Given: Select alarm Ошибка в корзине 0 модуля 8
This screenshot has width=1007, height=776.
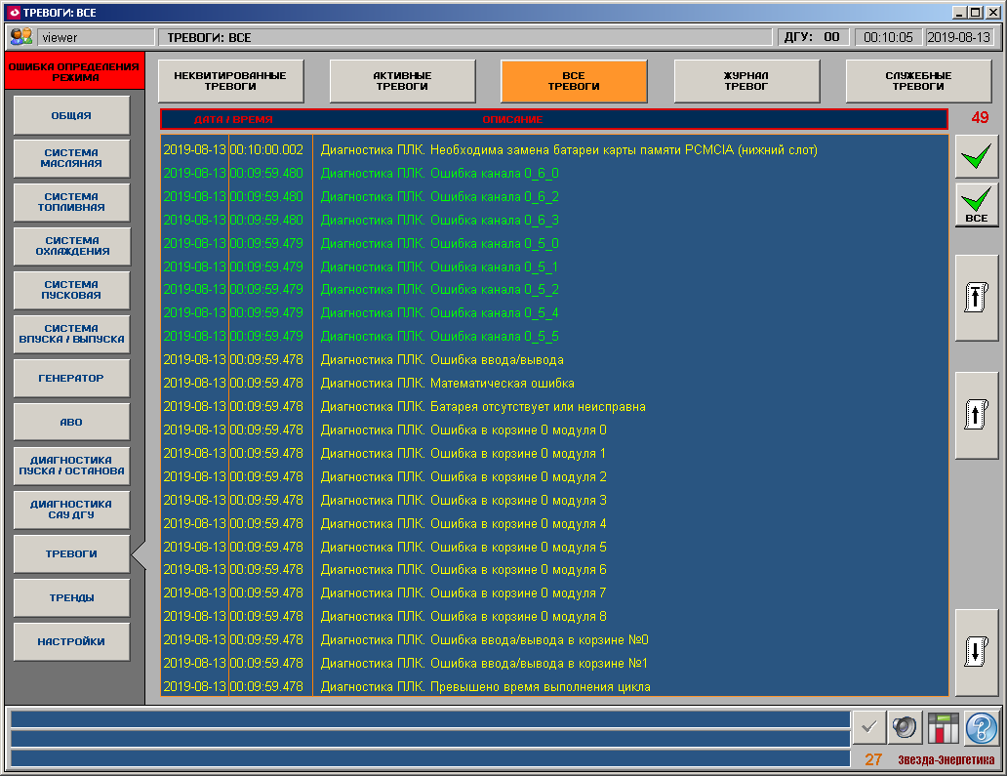Looking at the screenshot, I should point(554,617).
